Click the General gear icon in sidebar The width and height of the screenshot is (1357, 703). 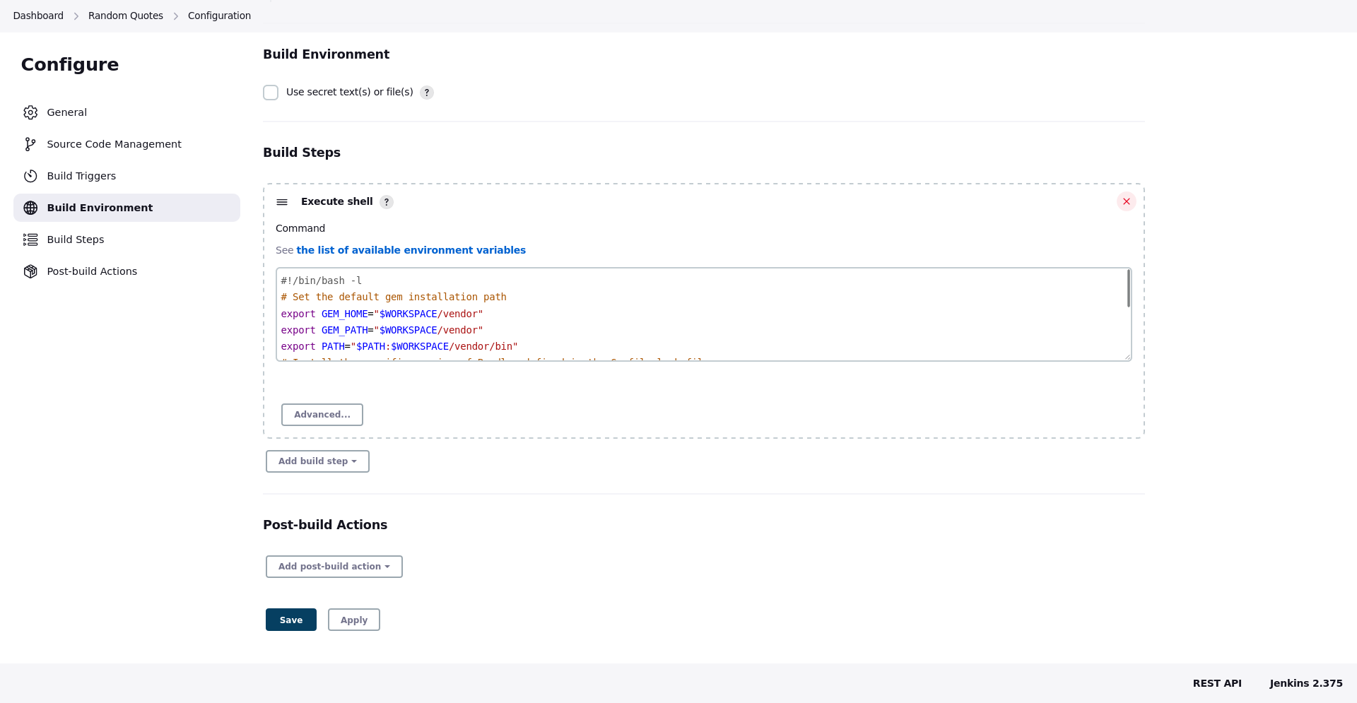pos(30,112)
